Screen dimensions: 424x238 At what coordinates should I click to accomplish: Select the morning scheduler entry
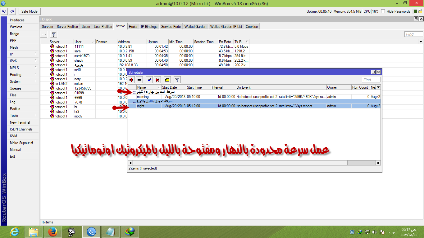(x=254, y=97)
